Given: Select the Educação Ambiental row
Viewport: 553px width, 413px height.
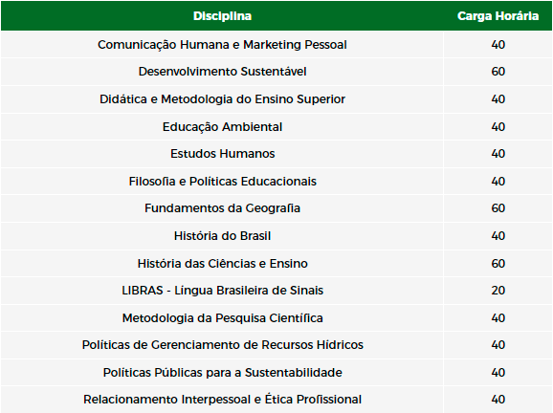Looking at the screenshot, I should point(276,126).
